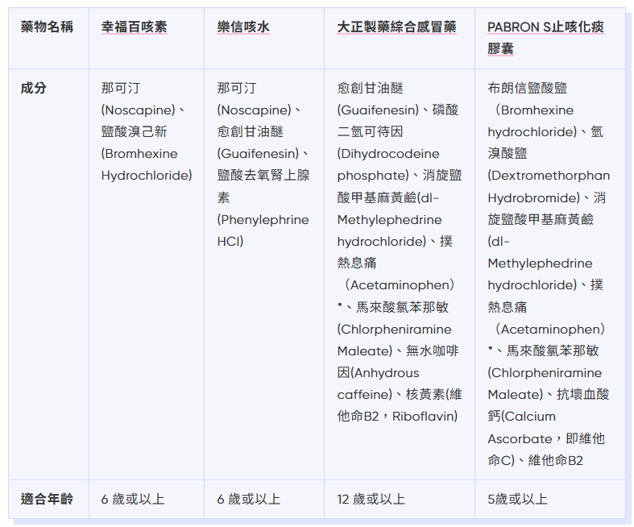The image size is (634, 527).
Task: Click the 幸福百咳素 column header
Action: coord(134,27)
